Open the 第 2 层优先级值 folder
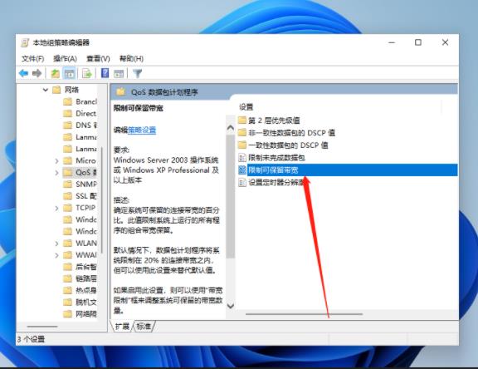 [269, 121]
